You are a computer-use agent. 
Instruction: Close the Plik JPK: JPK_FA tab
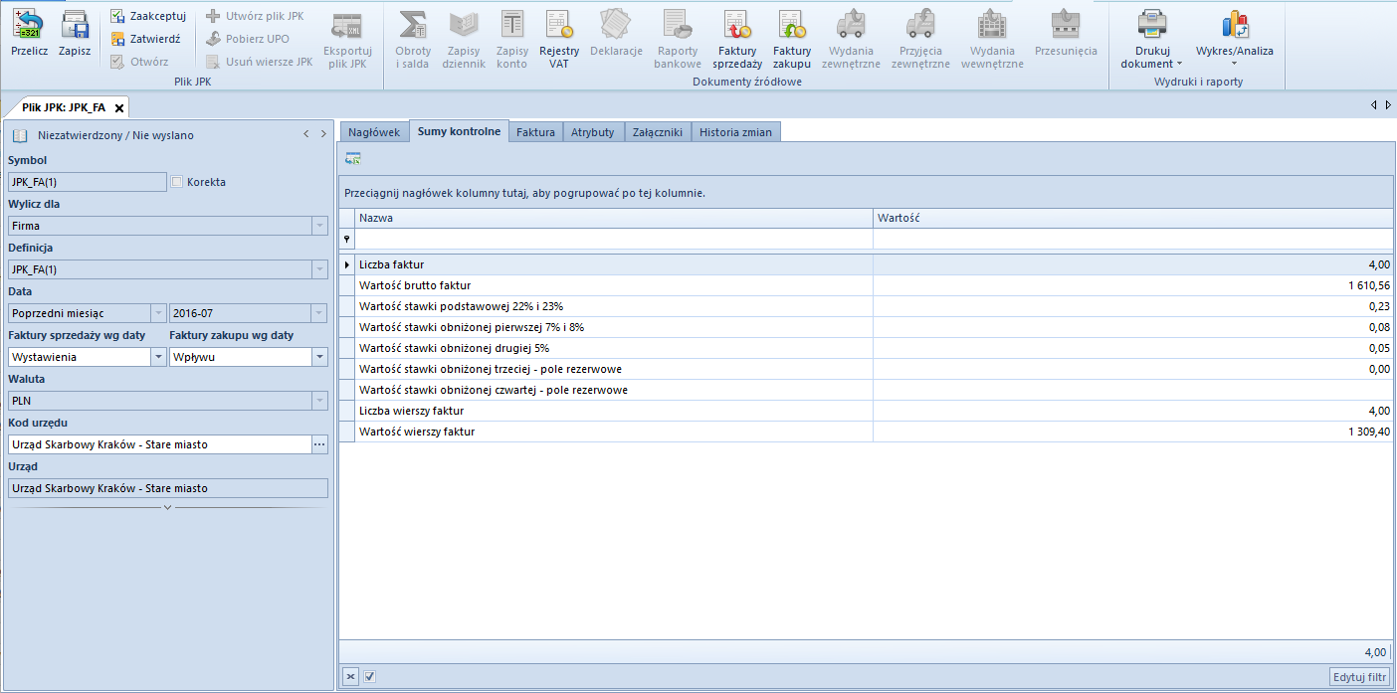119,107
